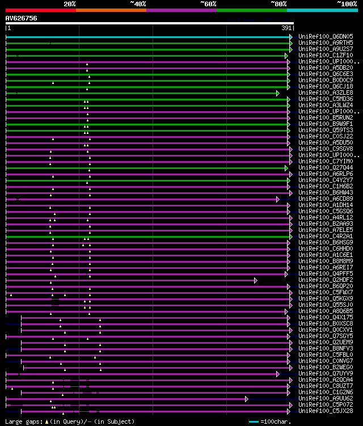Screen dimensions: 363x426
Task: Select the purple alignment bar for C8UZT7
Action: pos(147,387)
